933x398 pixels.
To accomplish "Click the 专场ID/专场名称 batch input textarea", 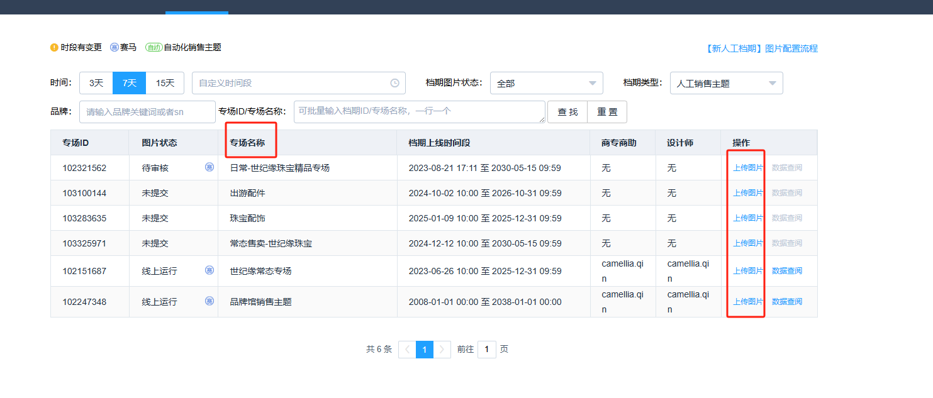I will pyautogui.click(x=419, y=112).
